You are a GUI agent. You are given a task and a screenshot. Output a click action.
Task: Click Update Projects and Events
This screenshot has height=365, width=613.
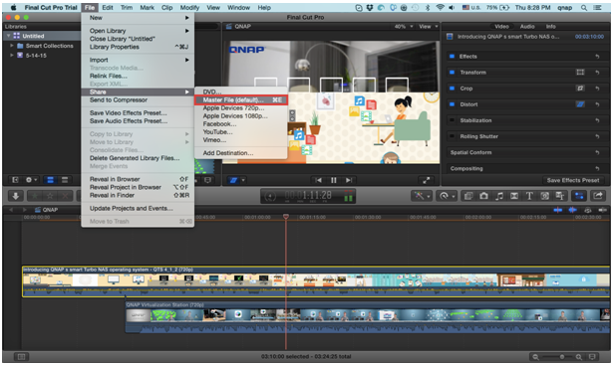[138, 208]
